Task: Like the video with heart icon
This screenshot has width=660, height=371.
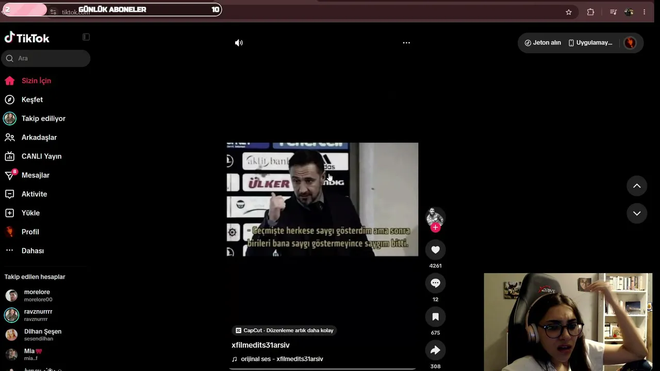Action: tap(435, 250)
